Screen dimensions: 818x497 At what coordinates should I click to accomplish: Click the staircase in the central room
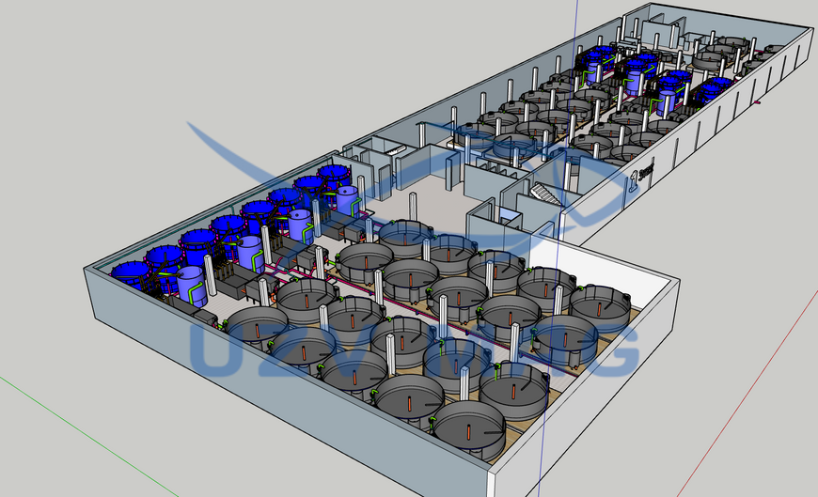pos(545,194)
